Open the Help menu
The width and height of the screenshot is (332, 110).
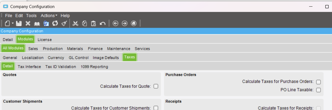point(65,16)
